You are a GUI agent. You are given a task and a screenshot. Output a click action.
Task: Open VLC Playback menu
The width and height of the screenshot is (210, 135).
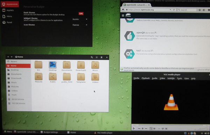tap(146, 78)
